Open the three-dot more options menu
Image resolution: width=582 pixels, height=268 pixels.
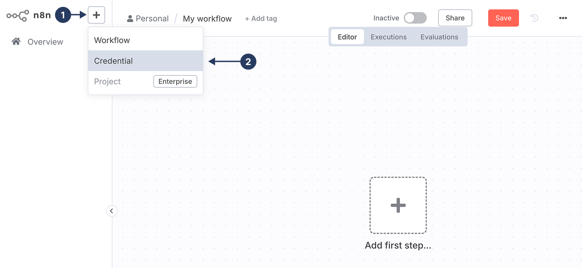coord(563,18)
